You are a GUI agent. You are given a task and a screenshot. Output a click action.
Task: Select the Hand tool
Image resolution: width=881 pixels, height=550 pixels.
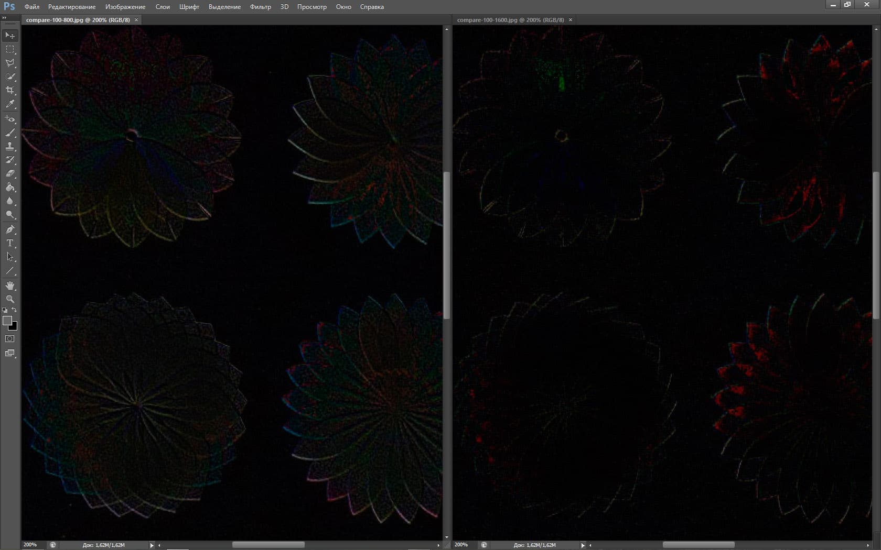click(x=10, y=285)
